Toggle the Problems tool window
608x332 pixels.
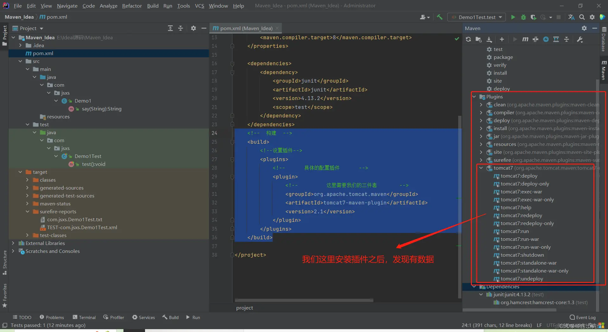click(x=52, y=317)
